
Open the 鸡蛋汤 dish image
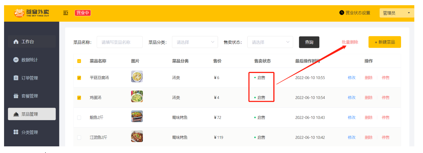[x=137, y=96]
